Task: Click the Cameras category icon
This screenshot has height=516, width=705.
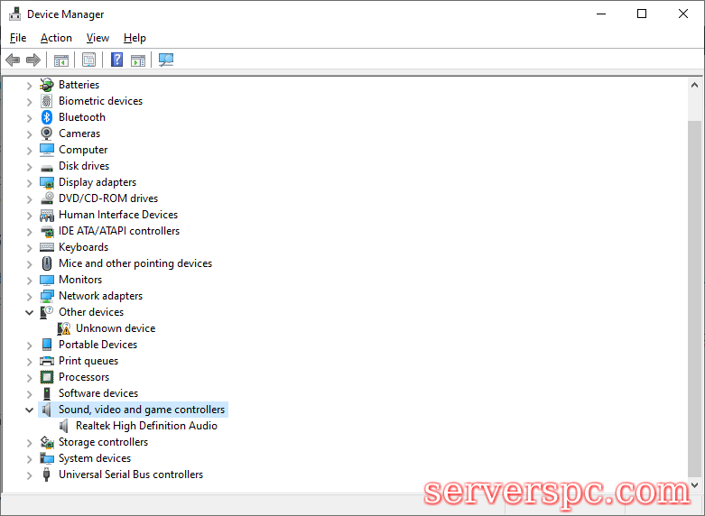Action: [47, 134]
